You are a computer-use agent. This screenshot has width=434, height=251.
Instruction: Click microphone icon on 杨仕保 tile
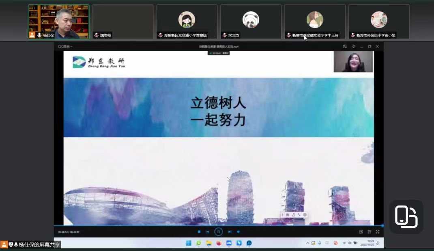(39, 35)
